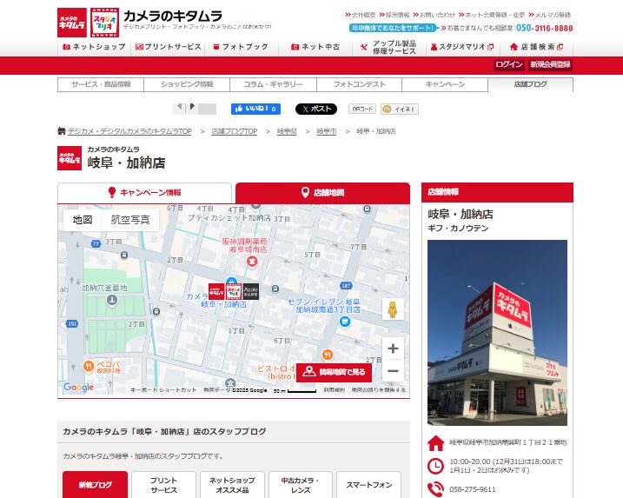
Task: Click the mixi イイネ! button
Action: (400, 109)
